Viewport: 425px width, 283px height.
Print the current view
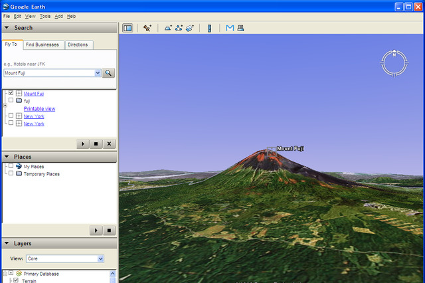click(240, 28)
